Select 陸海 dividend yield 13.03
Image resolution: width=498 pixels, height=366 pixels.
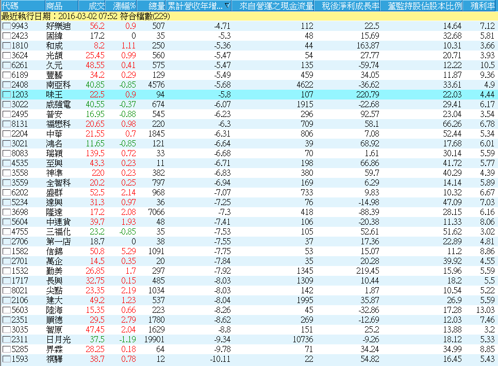point(485,310)
